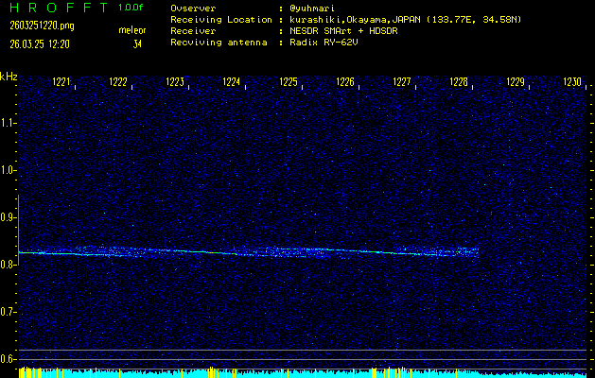This screenshot has width=595, height=378.
Task: Select the 1225 time marker
Action: pyautogui.click(x=289, y=82)
